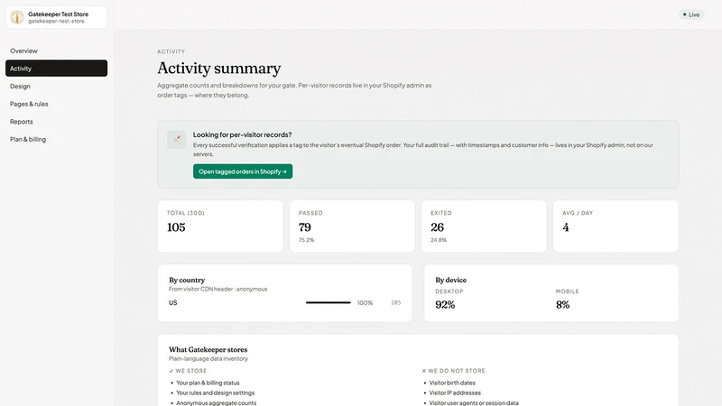Image resolution: width=722 pixels, height=406 pixels.
Task: Click Open tagged orders in Shopify button
Action: 243,171
